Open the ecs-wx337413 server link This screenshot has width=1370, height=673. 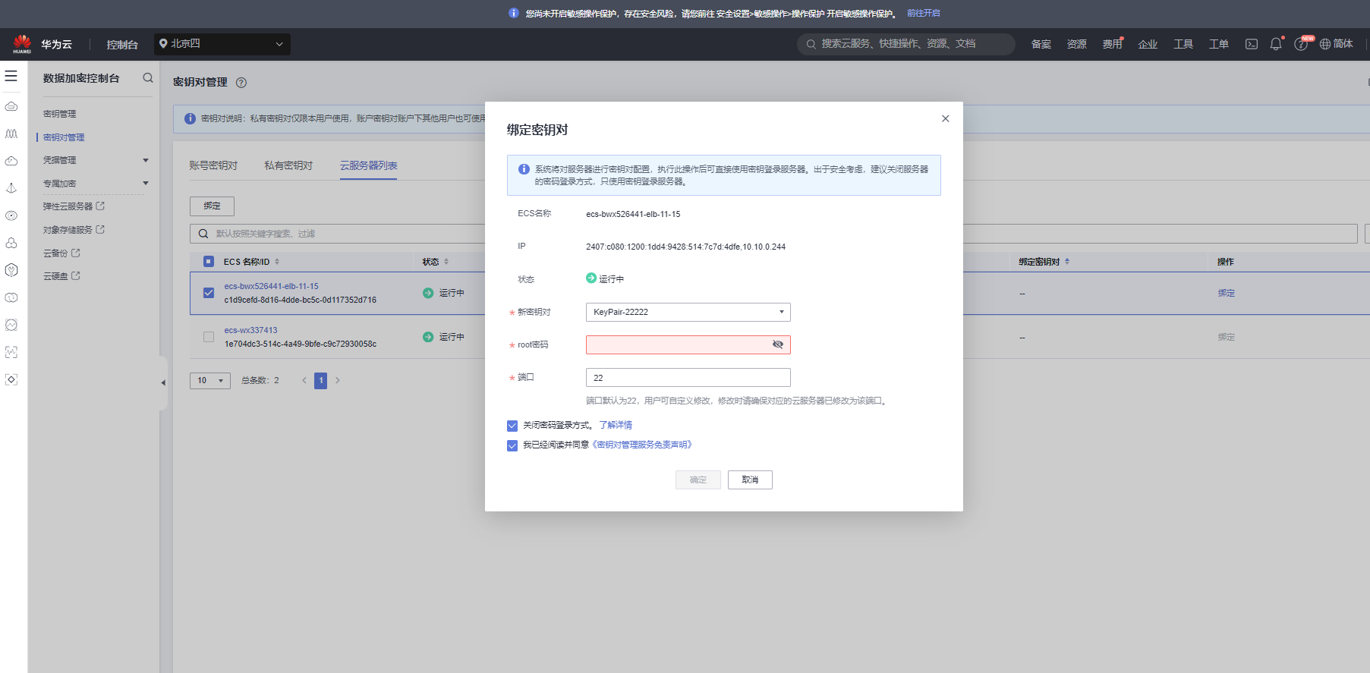pos(251,330)
